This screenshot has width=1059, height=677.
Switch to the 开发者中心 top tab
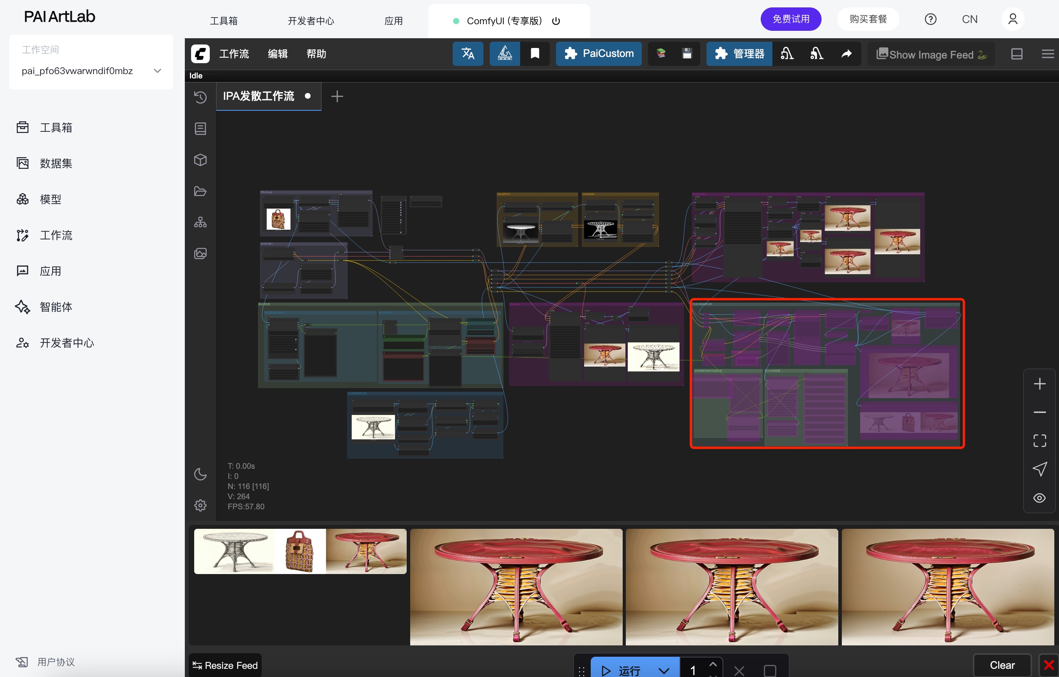coord(310,21)
